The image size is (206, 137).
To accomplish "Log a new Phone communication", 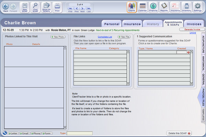I will pyautogui.click(x=36, y=134).
